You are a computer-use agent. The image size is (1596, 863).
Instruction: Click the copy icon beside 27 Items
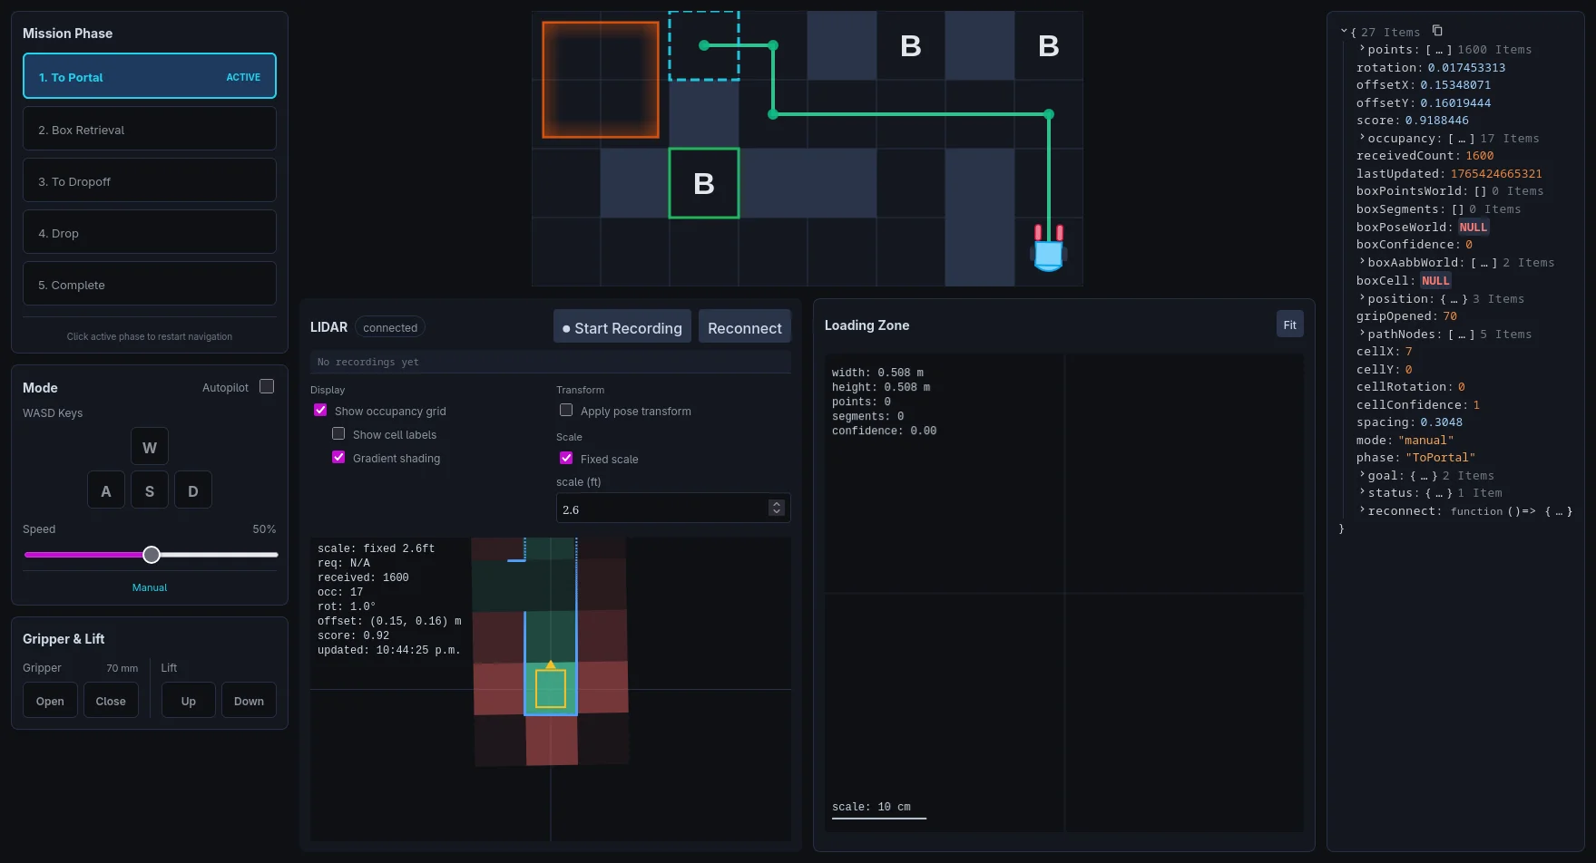[1437, 31]
